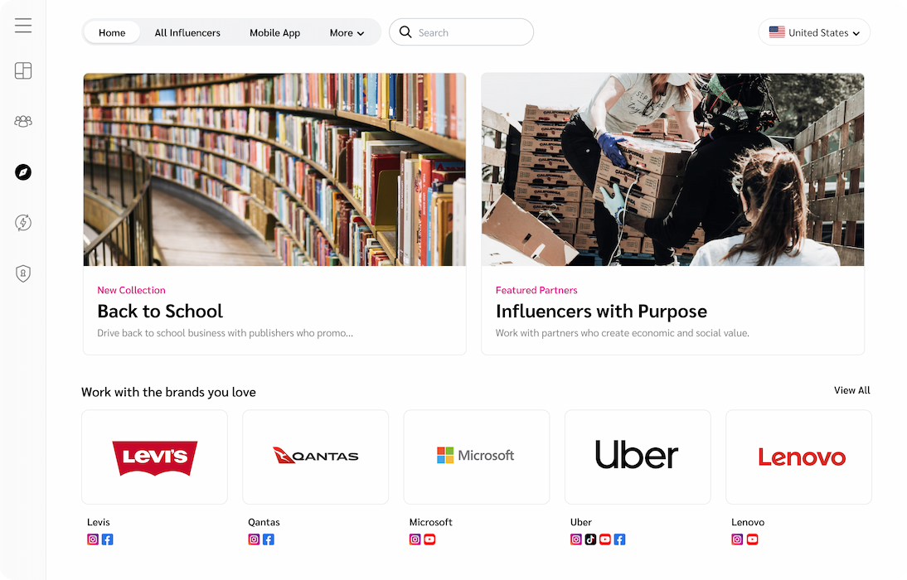The width and height of the screenshot is (907, 580).
Task: Click the Facebook icon under Levis
Action: tap(108, 539)
